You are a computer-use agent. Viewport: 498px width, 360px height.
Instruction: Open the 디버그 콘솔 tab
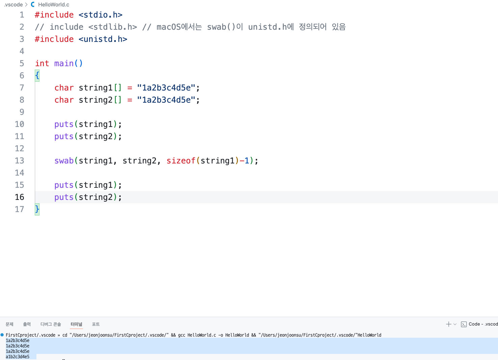[x=51, y=324]
